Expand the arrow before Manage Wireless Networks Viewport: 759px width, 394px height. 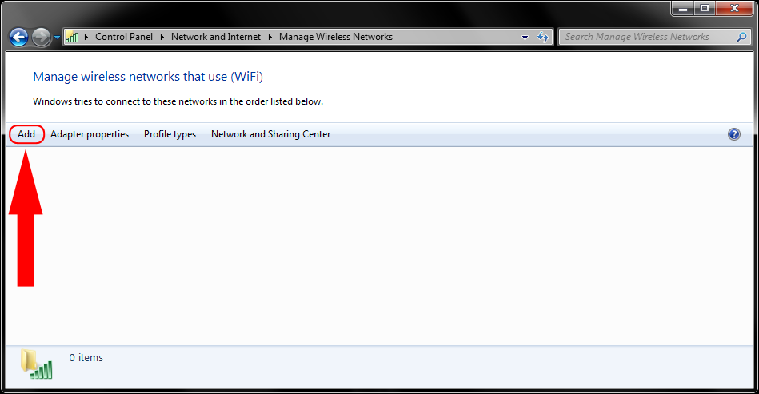tap(270, 37)
